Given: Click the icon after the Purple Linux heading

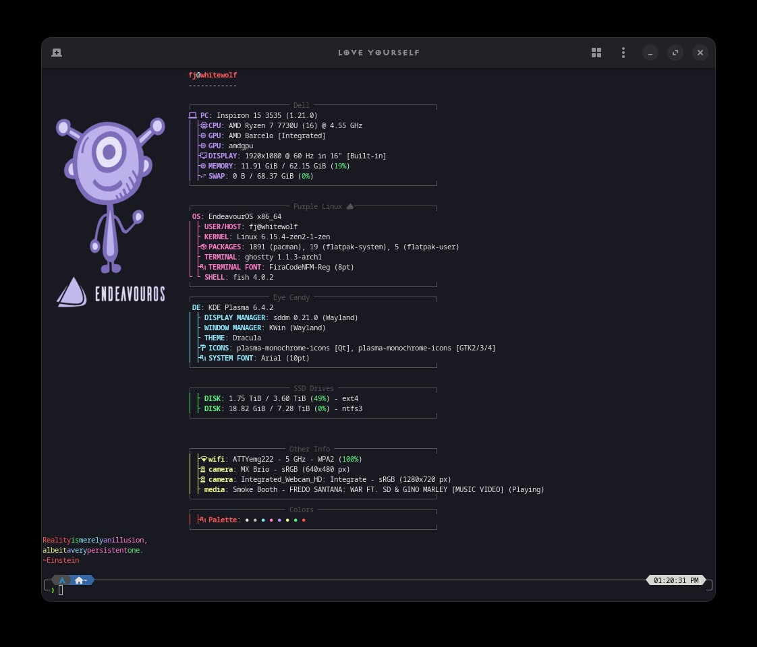Looking at the screenshot, I should click(x=350, y=207).
